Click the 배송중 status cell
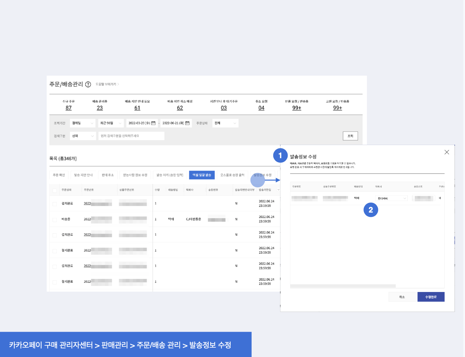 tap(66, 219)
